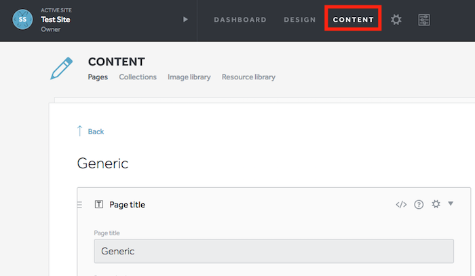Open code view for Page title field
475x276 pixels.
coord(401,205)
